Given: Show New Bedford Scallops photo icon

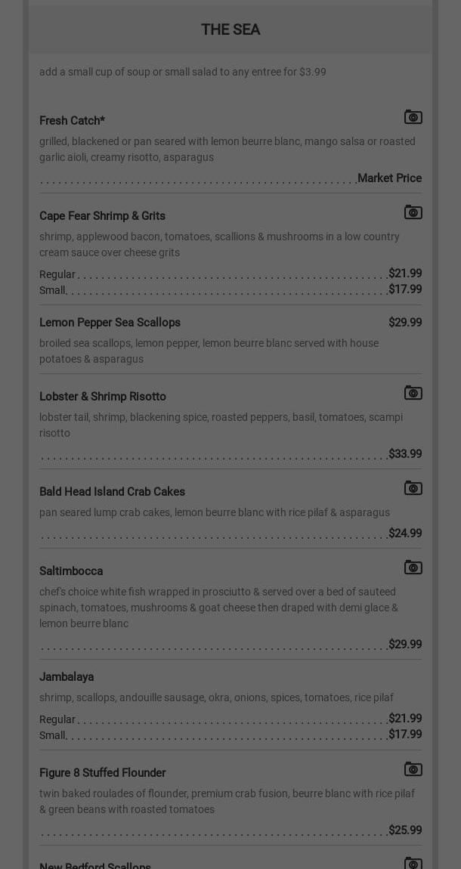Looking at the screenshot, I should tap(413, 863).
